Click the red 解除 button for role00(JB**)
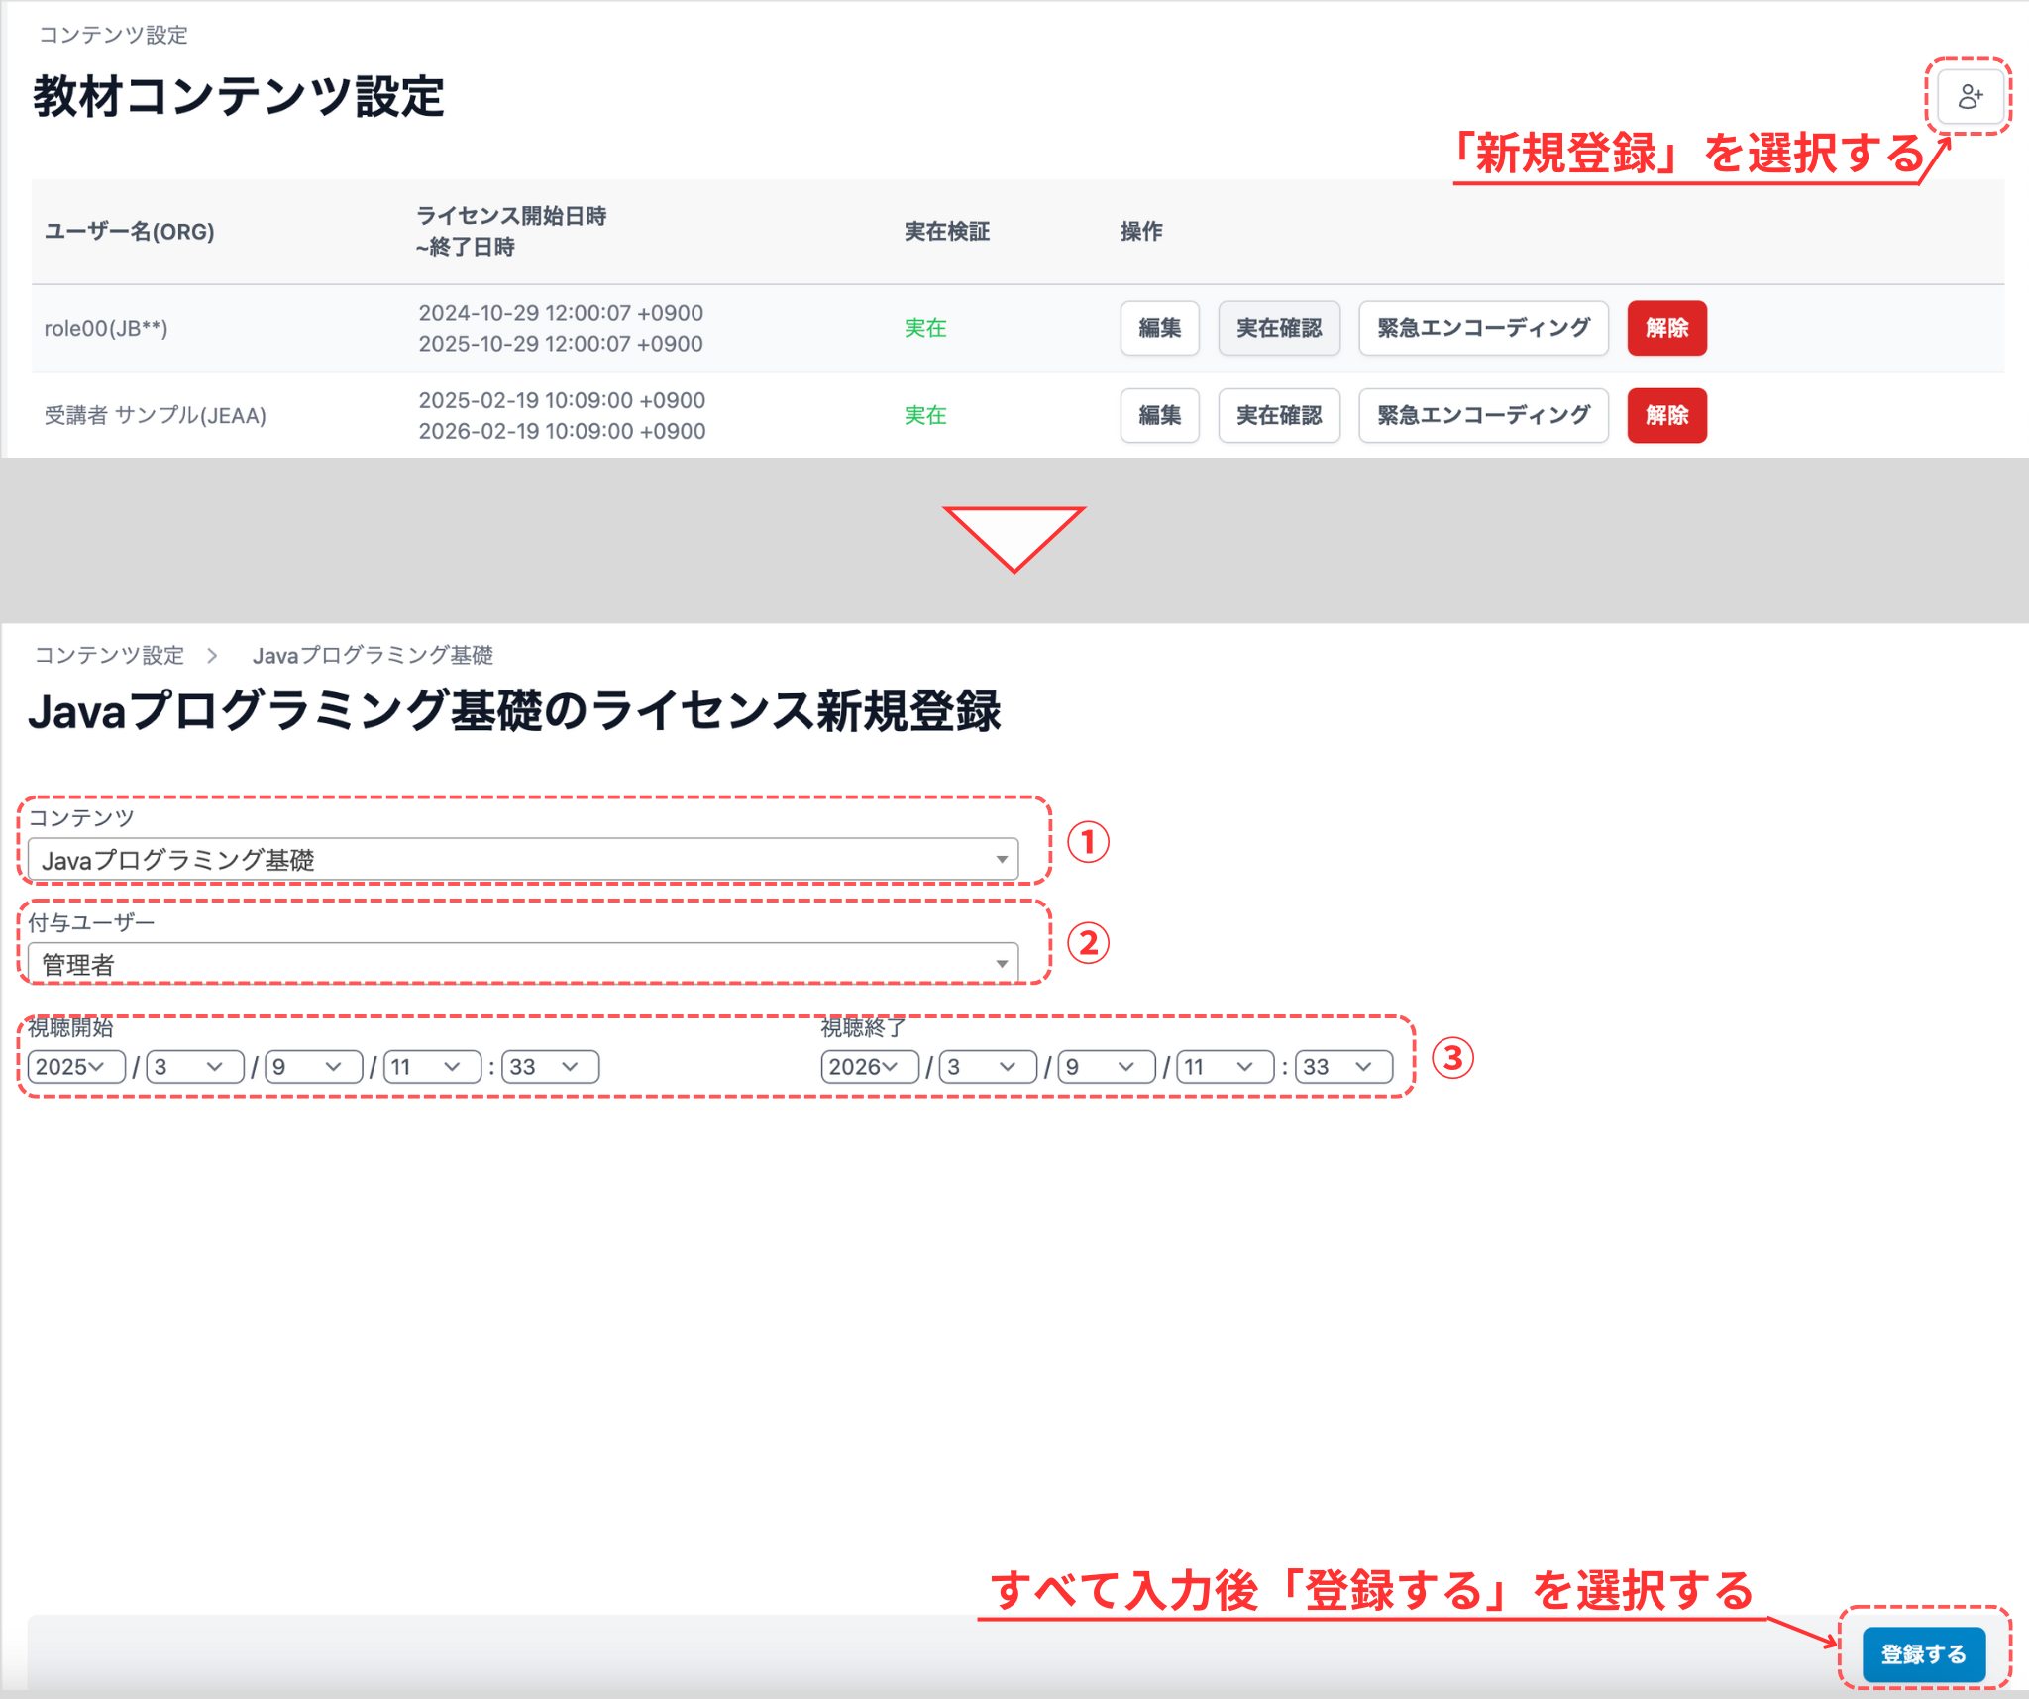 coord(1666,328)
